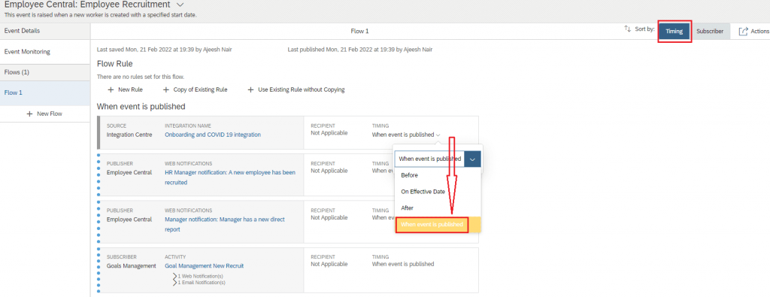
Task: Select Flow 1 in the sidebar
Action: coord(45,92)
